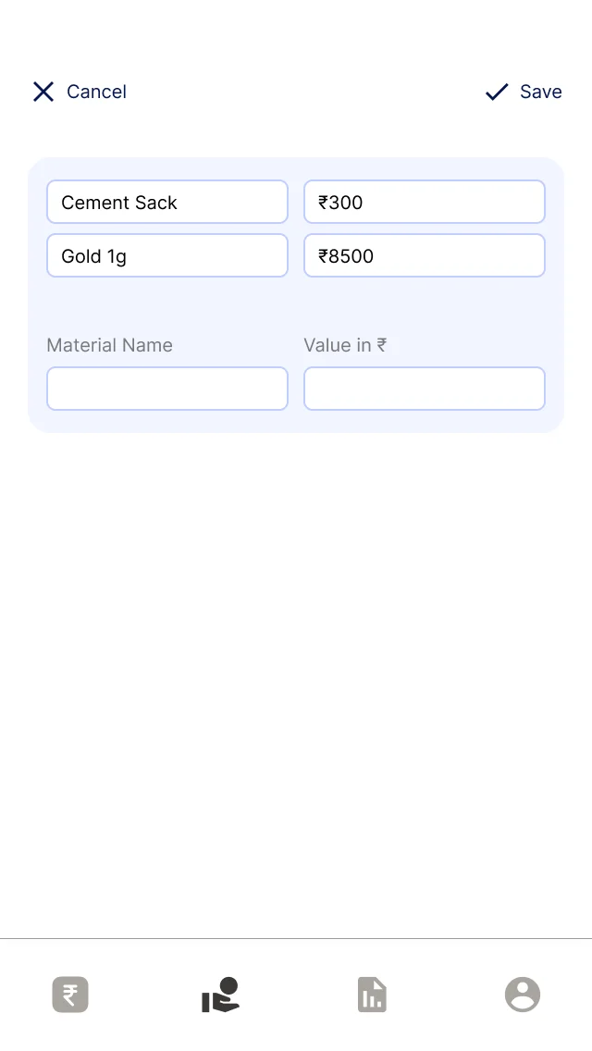
Task: Select the hand-holding-coin navigation icon
Action: (220, 995)
